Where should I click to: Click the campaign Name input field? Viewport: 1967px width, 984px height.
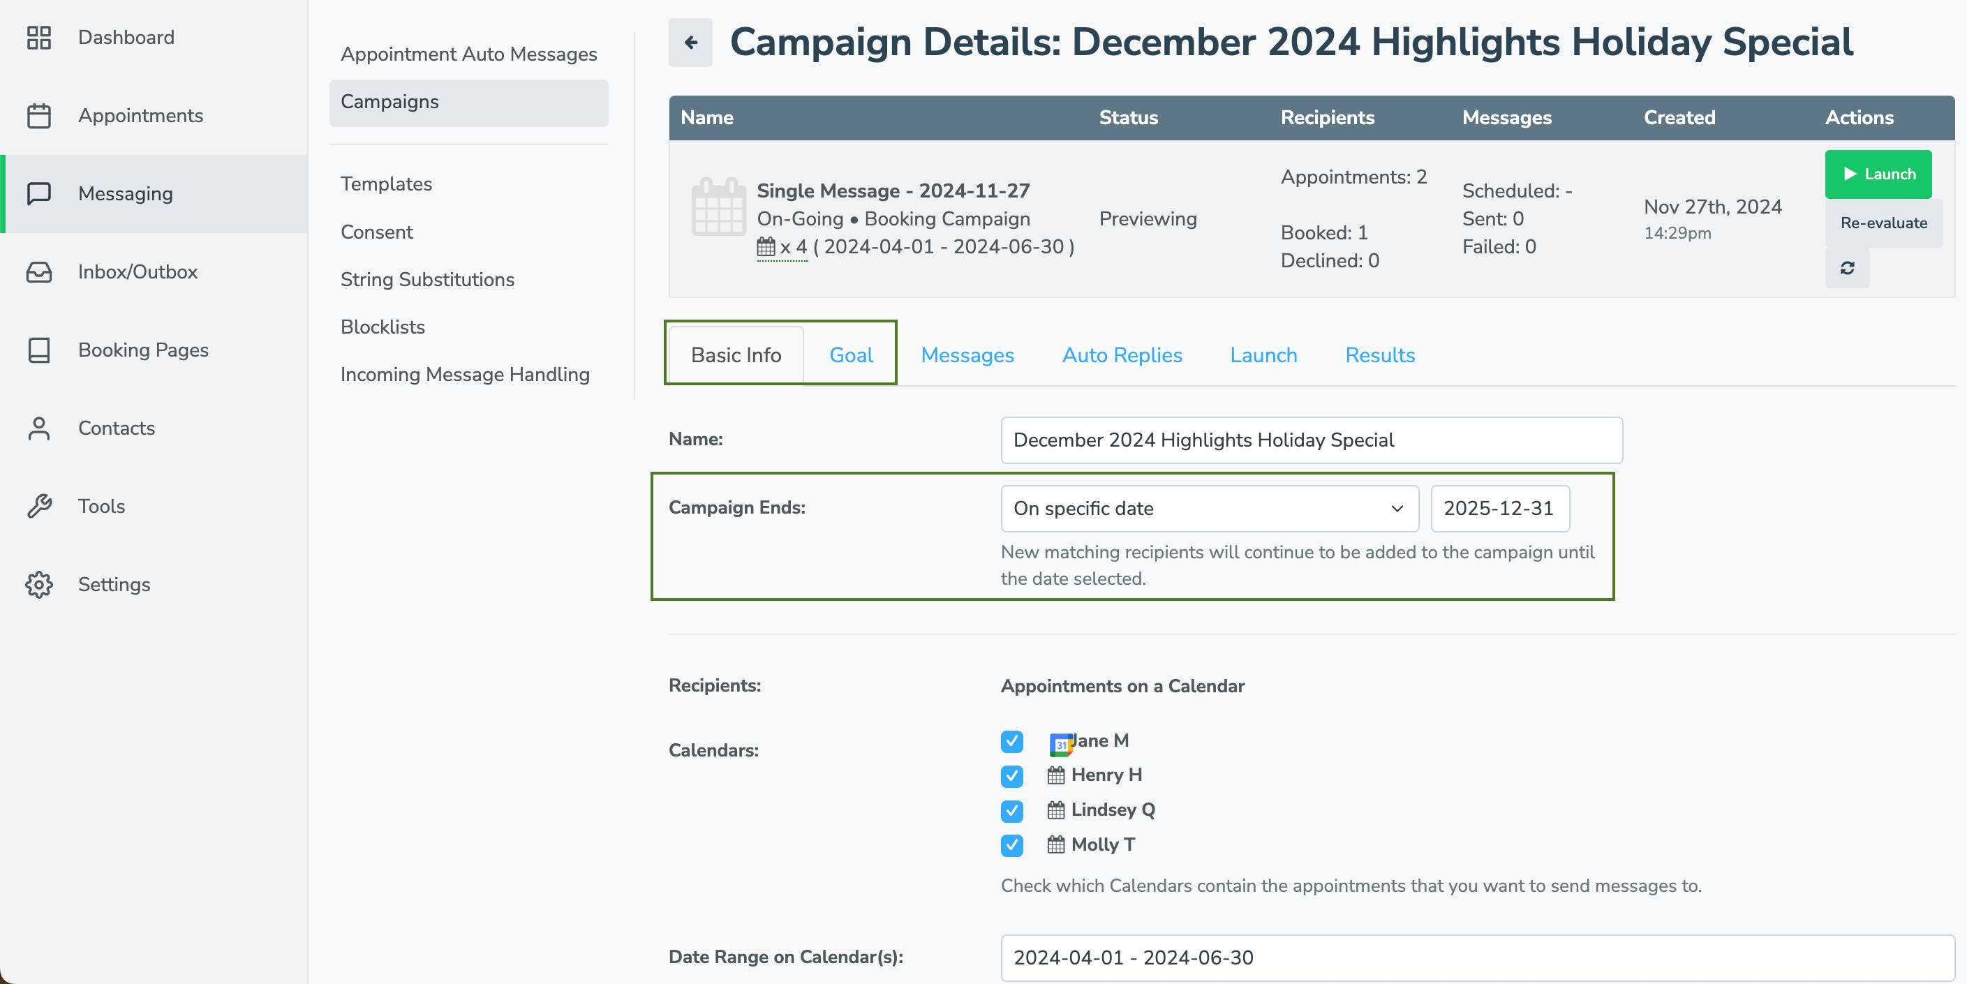click(x=1310, y=440)
